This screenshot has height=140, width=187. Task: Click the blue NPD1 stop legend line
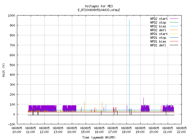(x=174, y=38)
